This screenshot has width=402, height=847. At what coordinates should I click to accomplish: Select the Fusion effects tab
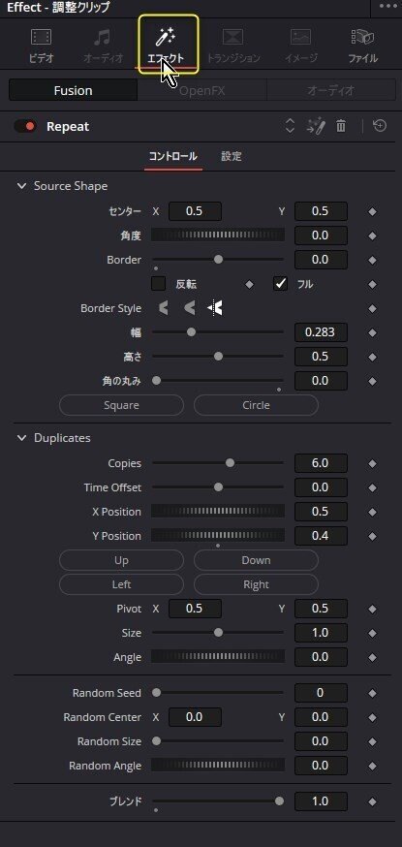tap(73, 90)
